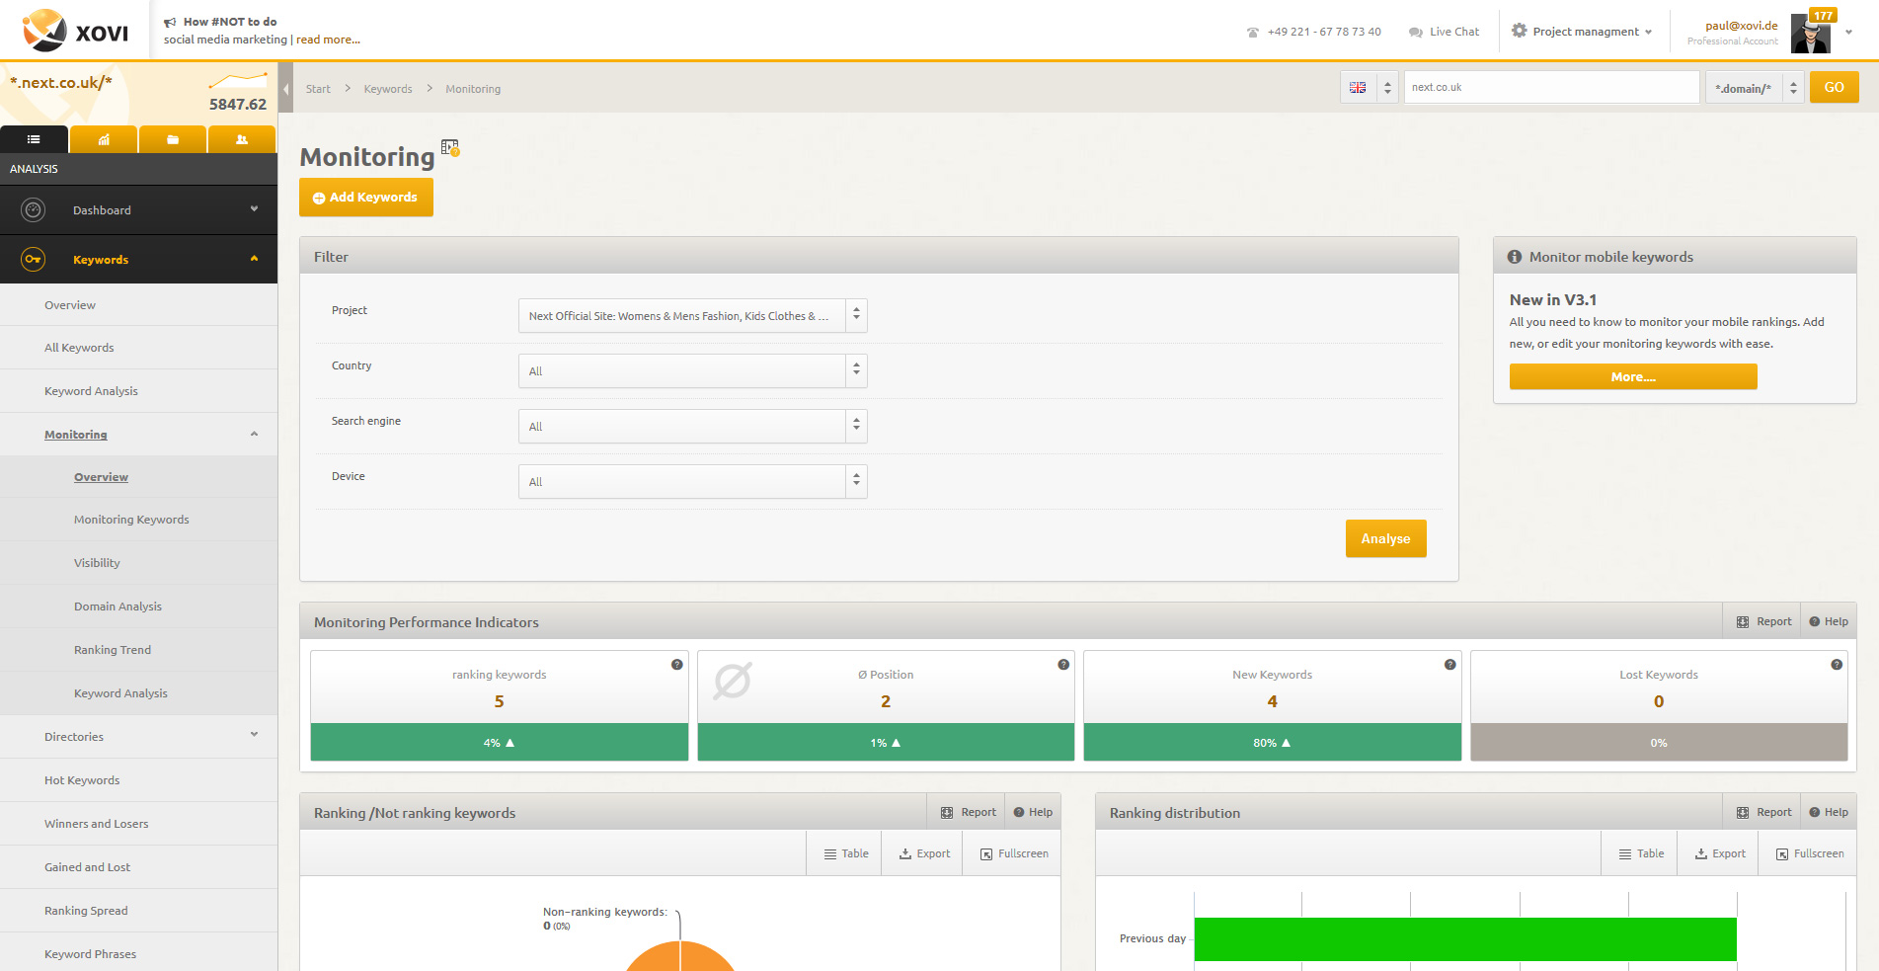Click the report icon beside Monitoring title
1879x971 pixels.
450,147
